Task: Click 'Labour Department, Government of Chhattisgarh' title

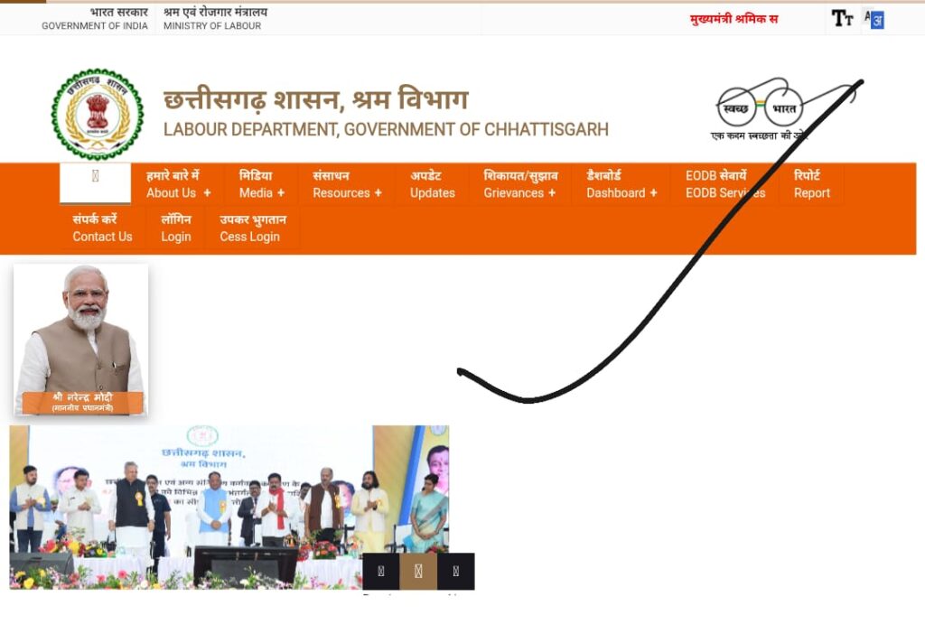Action: pyautogui.click(x=386, y=129)
